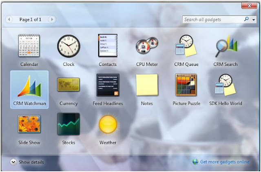261x172 pixels.
Task: Pick the CPU Meter gadget
Action: (x=147, y=46)
